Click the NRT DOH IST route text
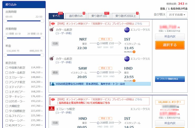The height and width of the screenshot is (128, 195). pos(105,47)
